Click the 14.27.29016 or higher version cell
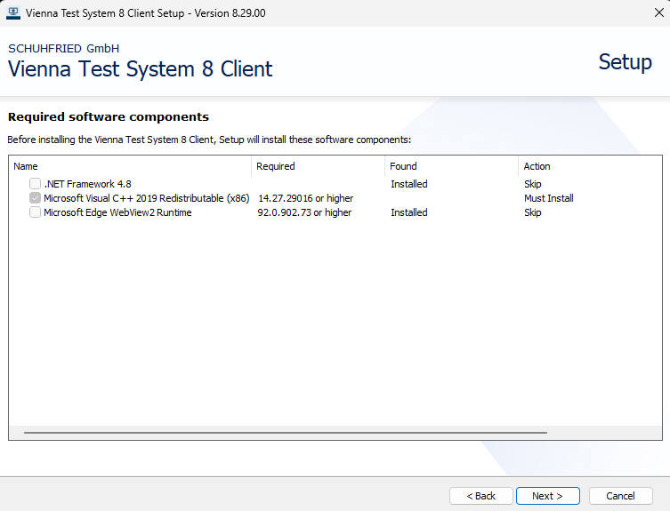Viewport: 670px width, 511px height. pyautogui.click(x=305, y=198)
